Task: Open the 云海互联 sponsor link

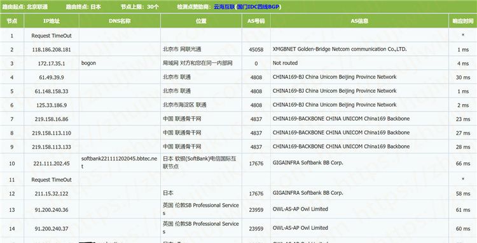Action: (x=225, y=7)
